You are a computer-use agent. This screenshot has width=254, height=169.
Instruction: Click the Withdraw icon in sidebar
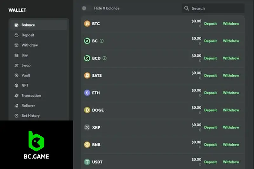17,45
